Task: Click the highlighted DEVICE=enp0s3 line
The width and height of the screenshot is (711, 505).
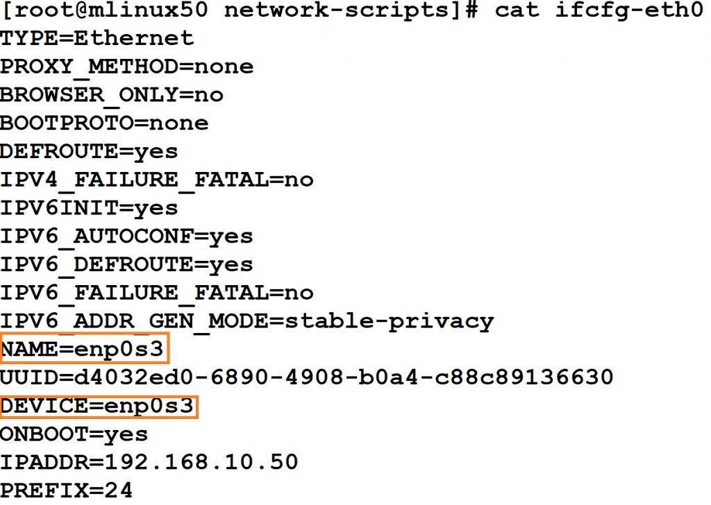Action: tap(99, 406)
